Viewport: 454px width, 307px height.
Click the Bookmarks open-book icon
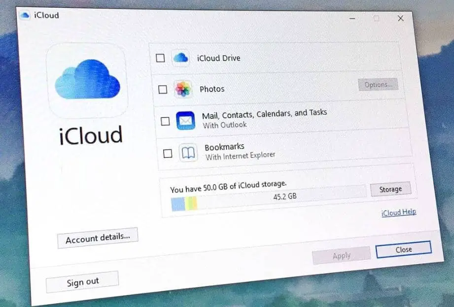188,153
